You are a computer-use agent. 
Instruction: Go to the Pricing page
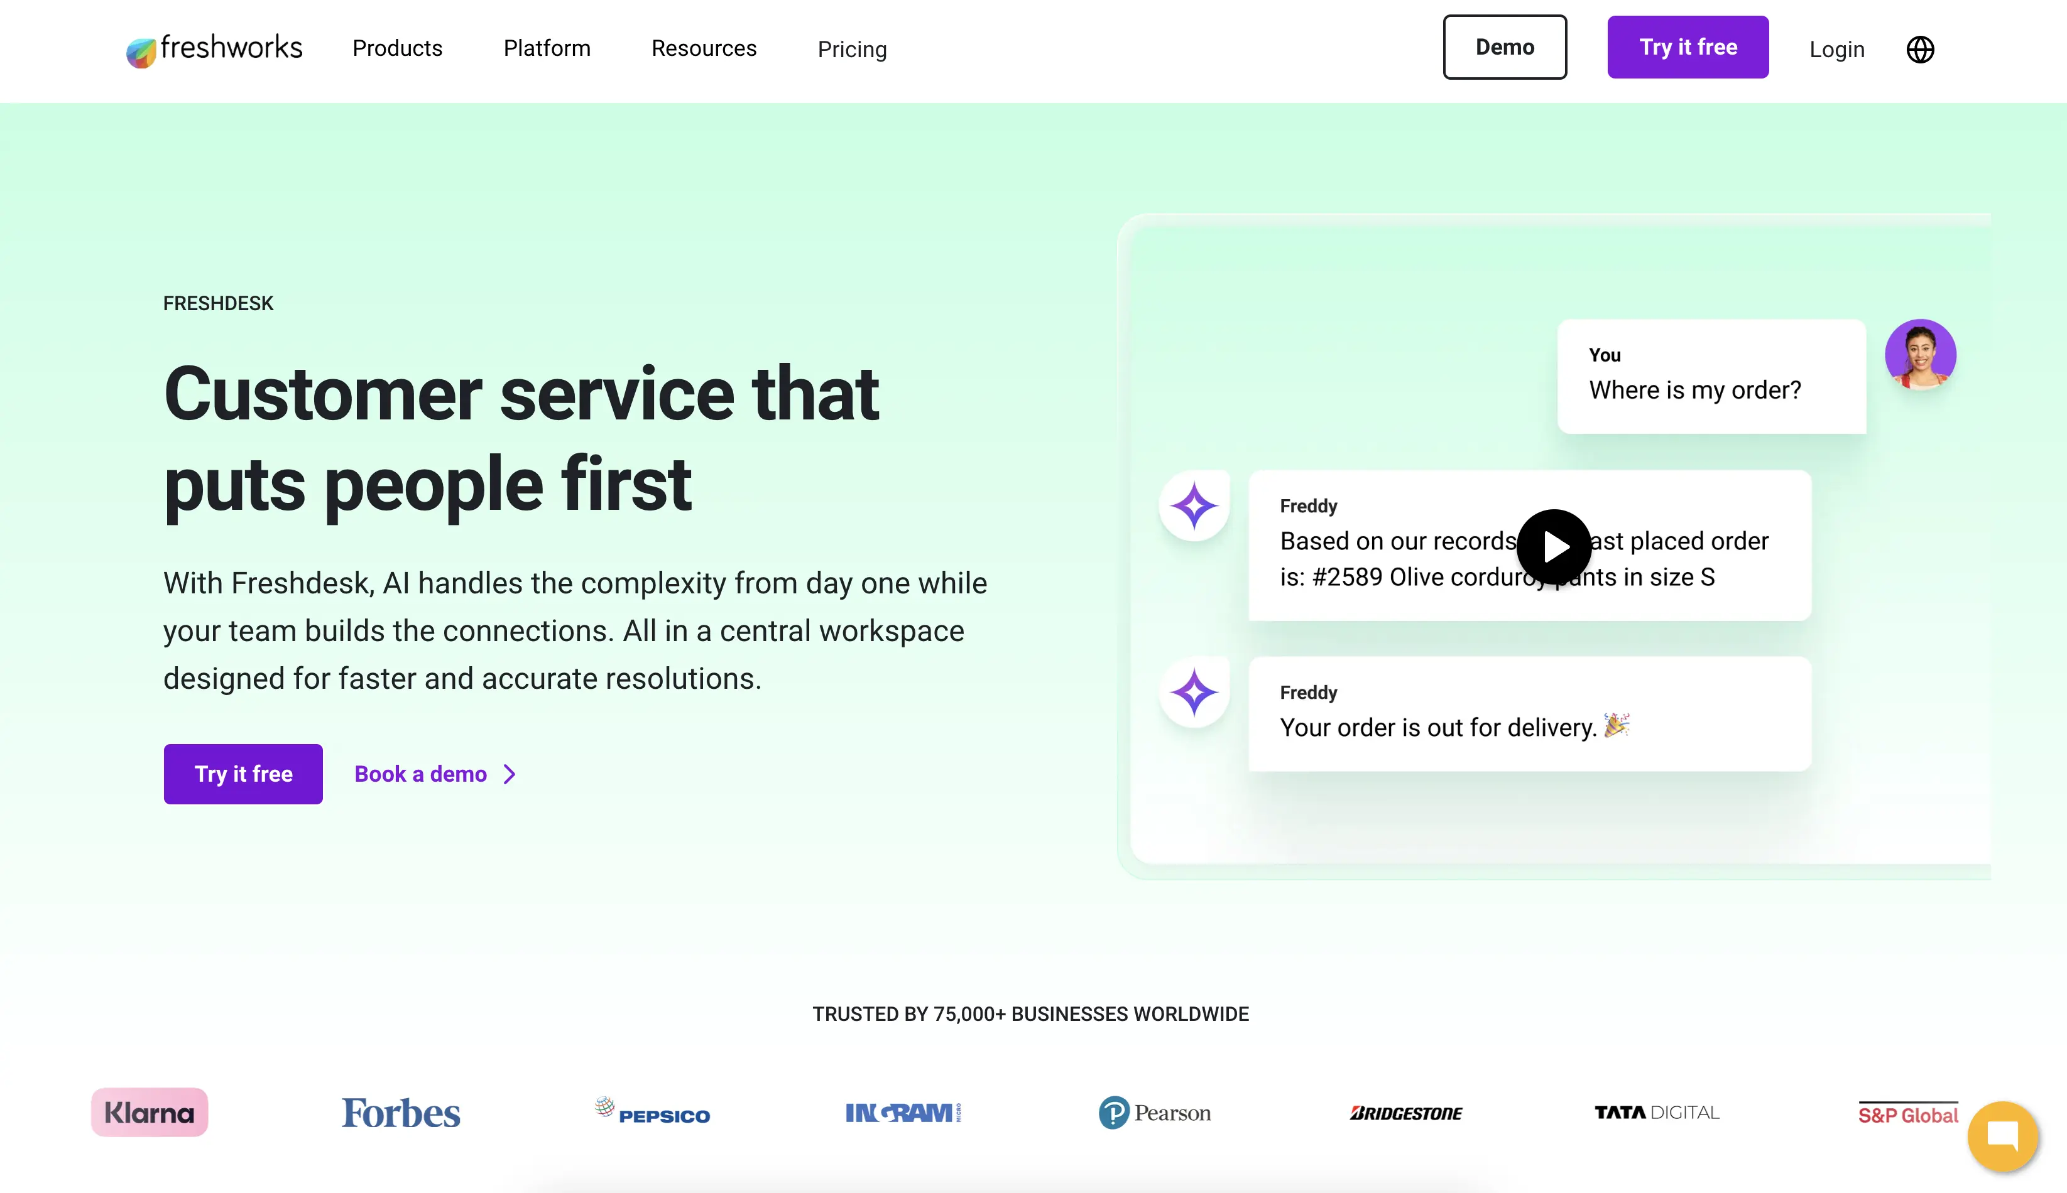(851, 49)
